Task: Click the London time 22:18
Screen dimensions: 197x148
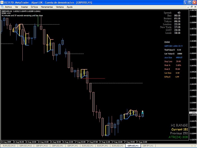Action: [177, 24]
